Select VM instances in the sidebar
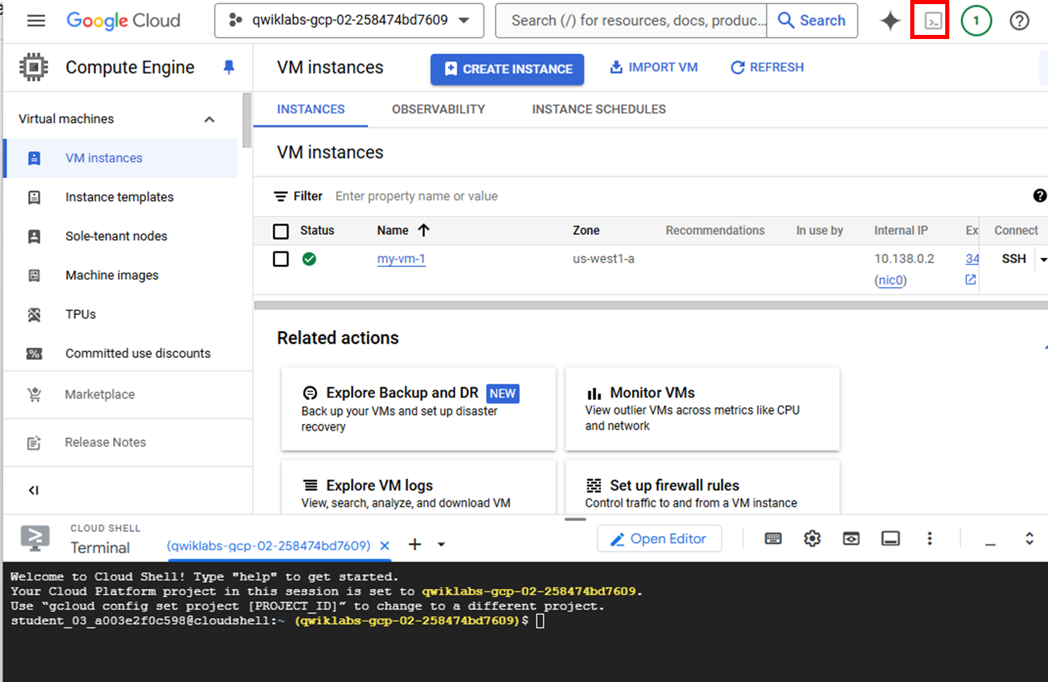 point(121,158)
